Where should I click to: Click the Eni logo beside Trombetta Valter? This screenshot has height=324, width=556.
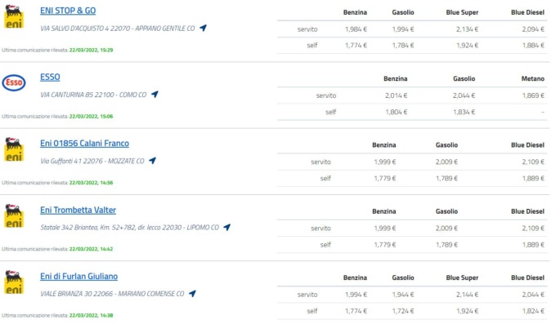tap(14, 216)
